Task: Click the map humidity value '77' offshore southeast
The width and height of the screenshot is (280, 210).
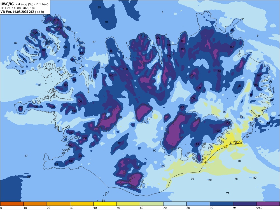Action: pyautogui.click(x=227, y=193)
